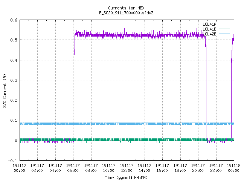Click the y-axis tick value 0.3
Image resolution: width=241 pixels, height=181 pixels.
click(x=14, y=80)
